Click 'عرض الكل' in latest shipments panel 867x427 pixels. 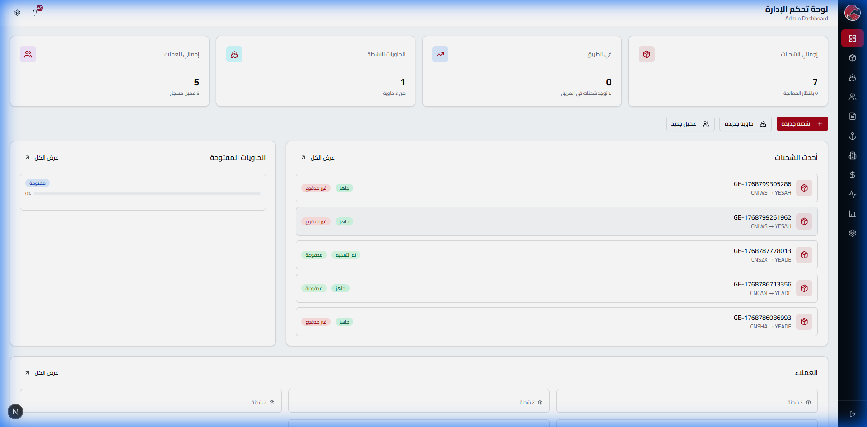click(x=318, y=158)
